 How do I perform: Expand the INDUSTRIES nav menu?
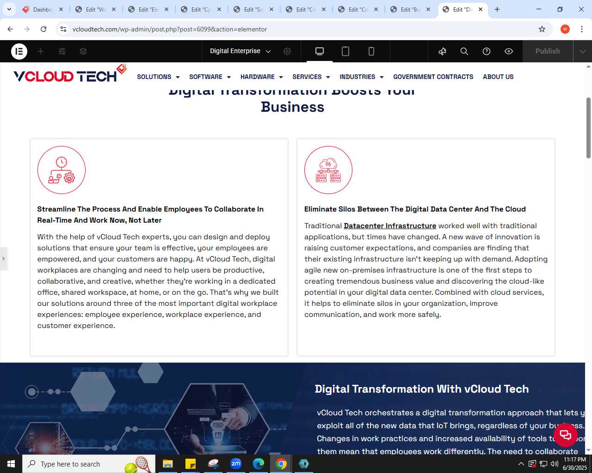pos(362,77)
